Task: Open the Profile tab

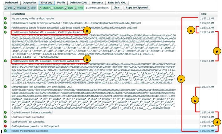Action: (61, 2)
